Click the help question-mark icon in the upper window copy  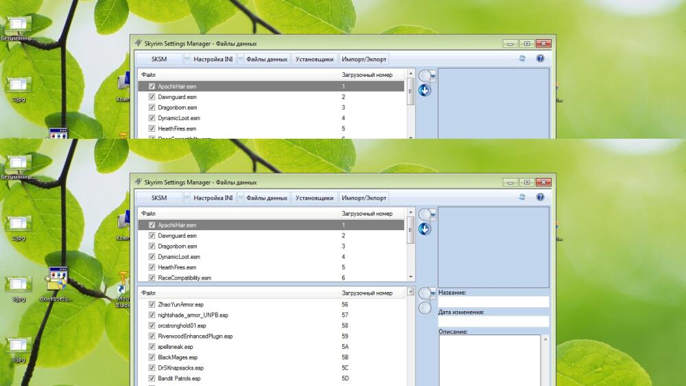(x=541, y=58)
